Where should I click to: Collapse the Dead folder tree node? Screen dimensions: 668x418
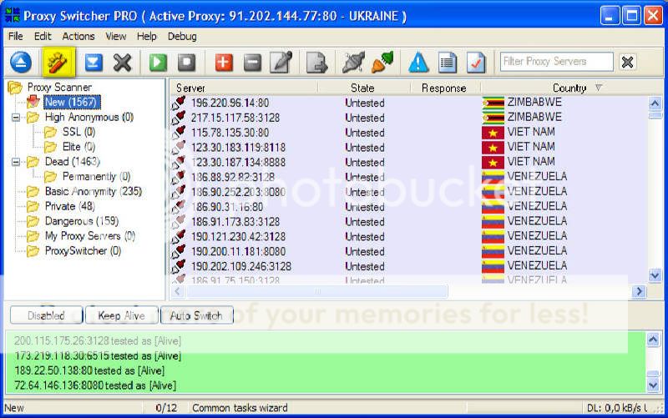pos(15,162)
